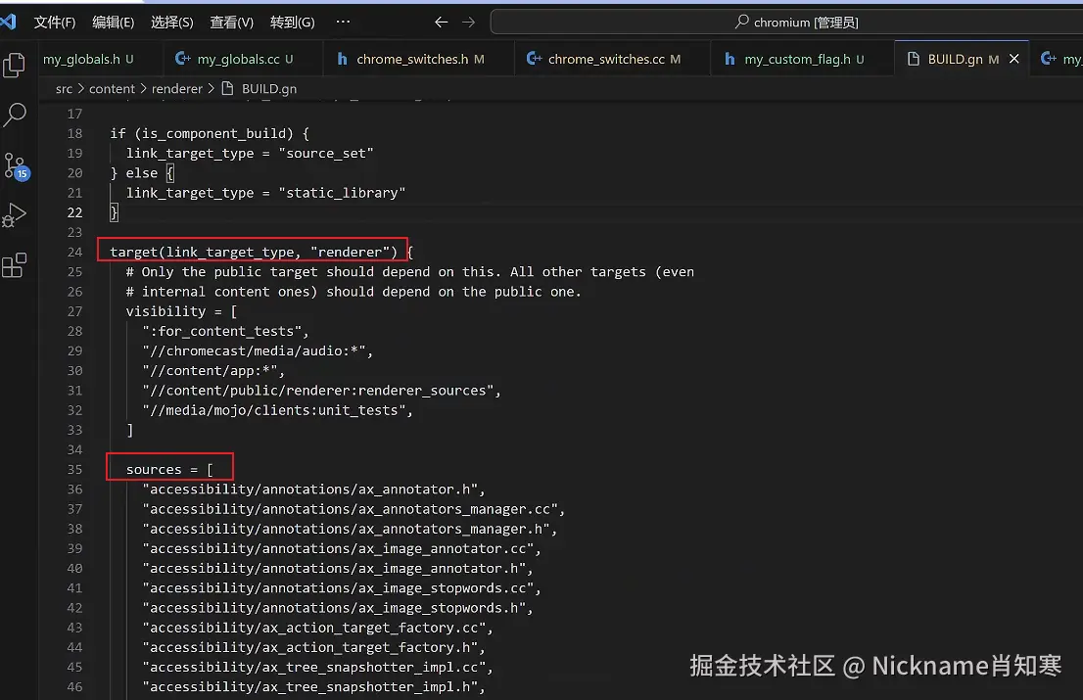
Task: Click the BUILD.gn breadcrumb segment
Action: click(x=269, y=88)
